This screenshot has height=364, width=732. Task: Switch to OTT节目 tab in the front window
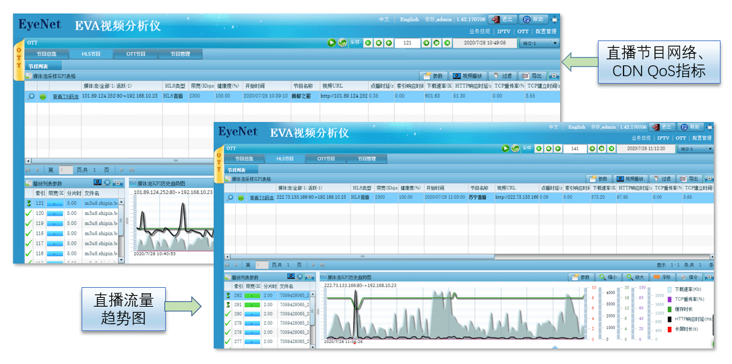click(x=326, y=159)
